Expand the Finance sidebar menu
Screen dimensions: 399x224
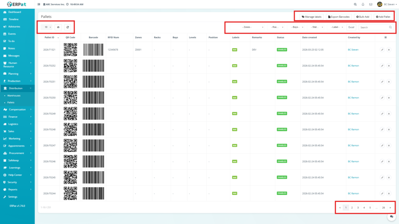(x=17, y=117)
